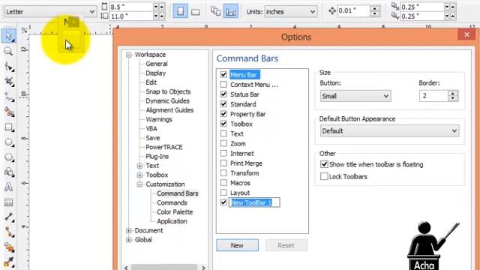Select the Eyedropper tool

(x=9, y=262)
